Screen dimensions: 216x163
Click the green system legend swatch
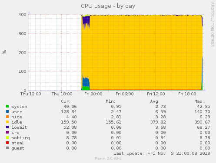click(7, 106)
